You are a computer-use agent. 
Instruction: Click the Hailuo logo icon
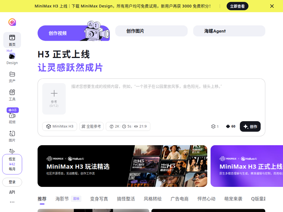12,22
